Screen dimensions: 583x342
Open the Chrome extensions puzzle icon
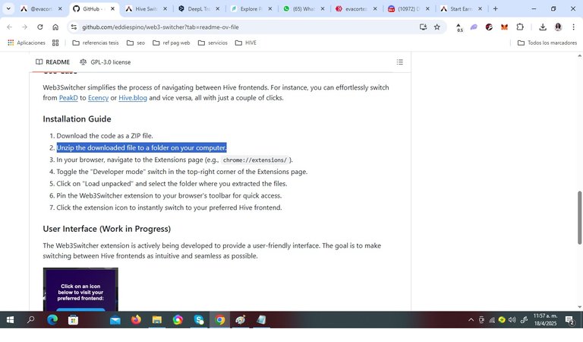tap(520, 27)
